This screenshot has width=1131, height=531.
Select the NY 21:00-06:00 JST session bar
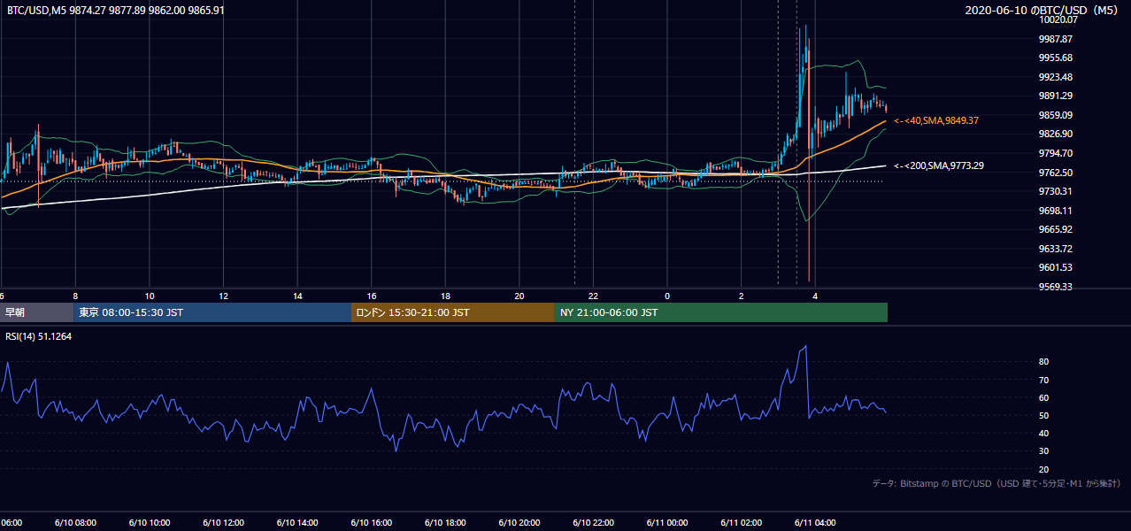pos(721,312)
